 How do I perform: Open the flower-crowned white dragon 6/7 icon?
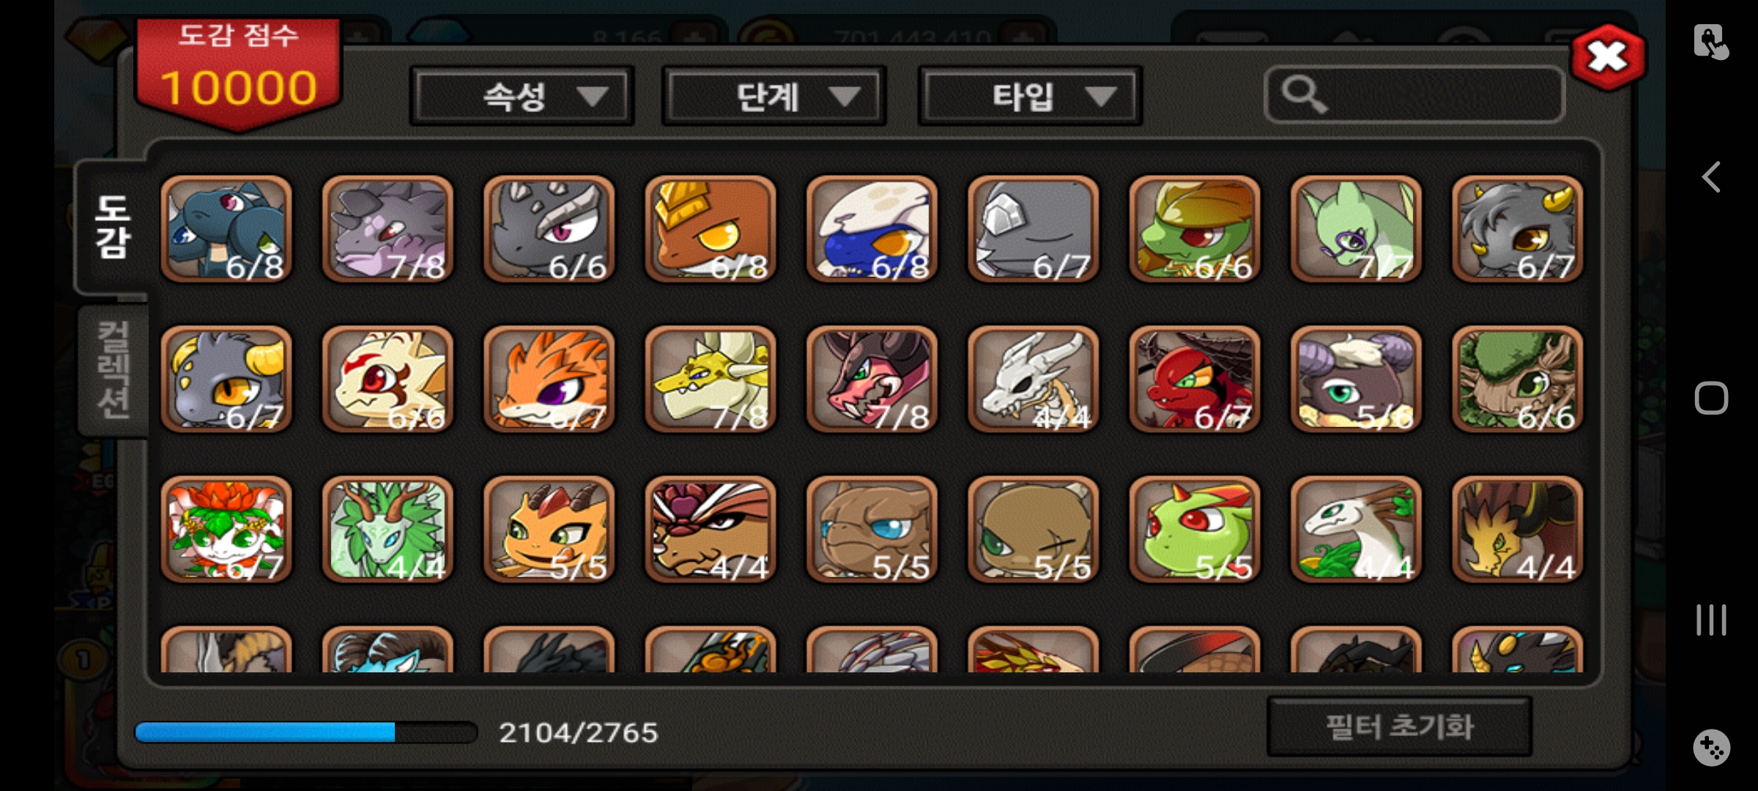(226, 530)
